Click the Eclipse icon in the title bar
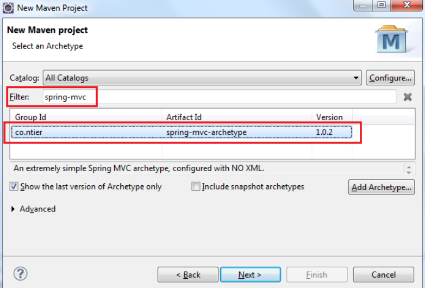The height and width of the screenshot is (288, 425). [x=8, y=8]
